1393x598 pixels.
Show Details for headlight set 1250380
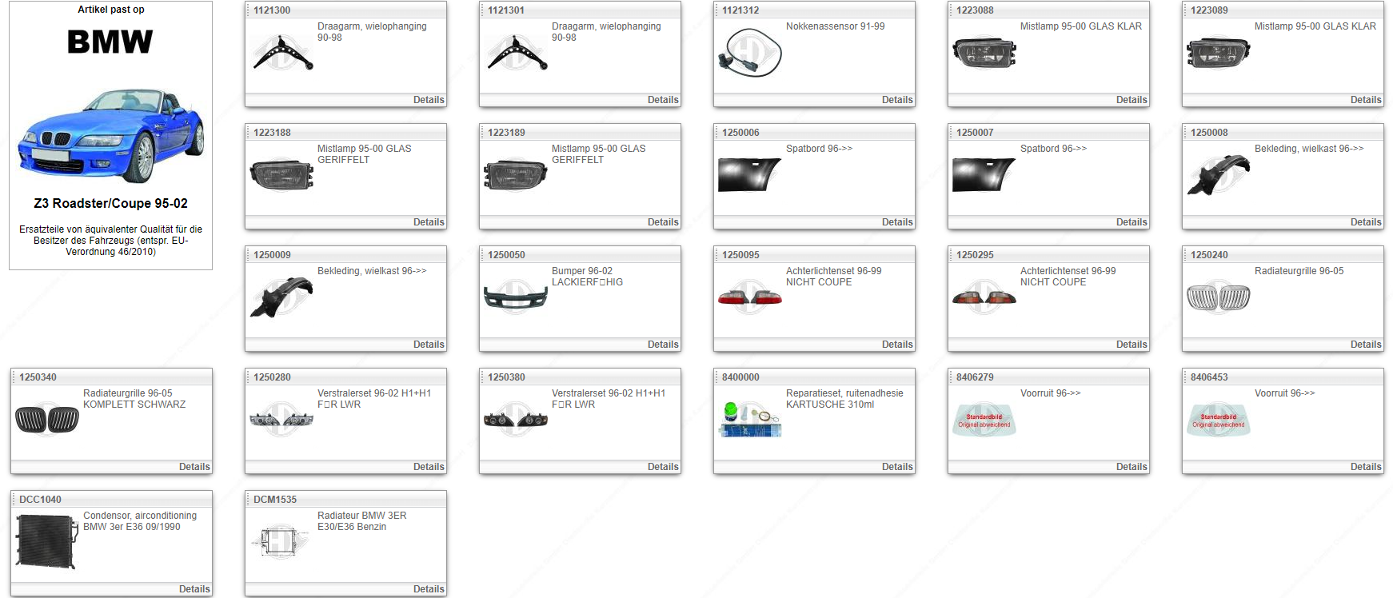click(663, 467)
